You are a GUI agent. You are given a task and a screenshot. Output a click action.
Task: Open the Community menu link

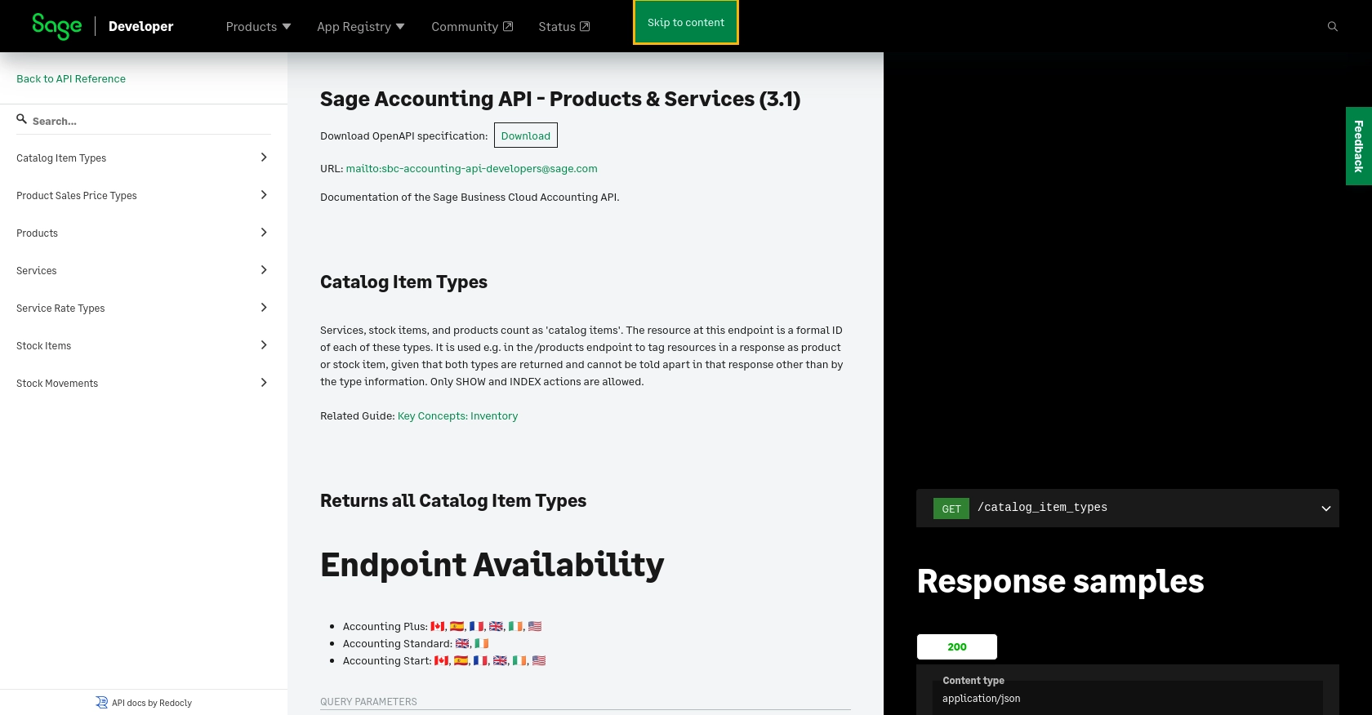pos(472,27)
